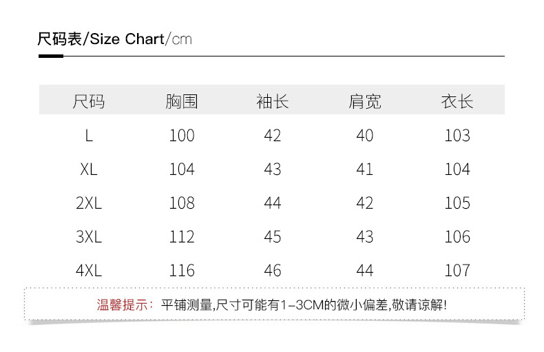Select the 袖长 column header
Viewport: 544px width, 352px height.
coord(273,102)
